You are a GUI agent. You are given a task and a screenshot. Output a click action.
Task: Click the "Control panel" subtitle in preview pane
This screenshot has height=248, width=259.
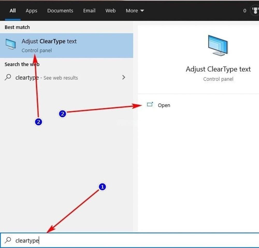click(218, 79)
